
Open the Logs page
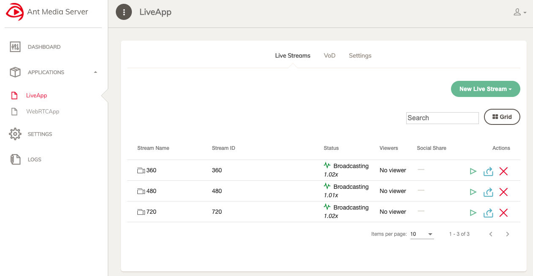[35, 160]
